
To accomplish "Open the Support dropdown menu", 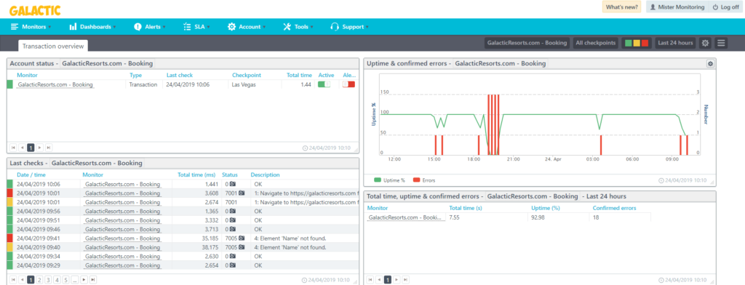I will [350, 27].
